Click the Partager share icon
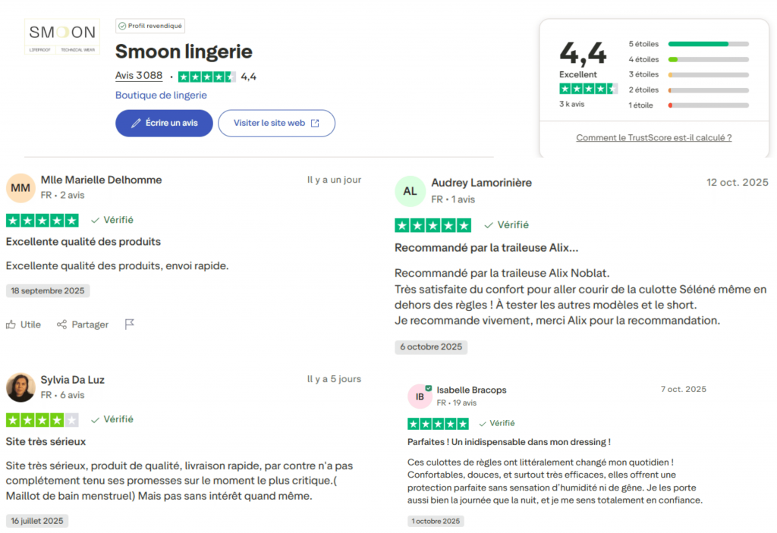Screen dimensions: 777x533 coord(61,325)
